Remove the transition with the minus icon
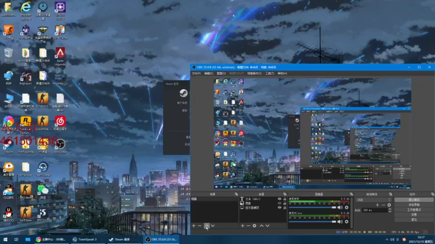Screen dimensions: 435x244 point(383,205)
